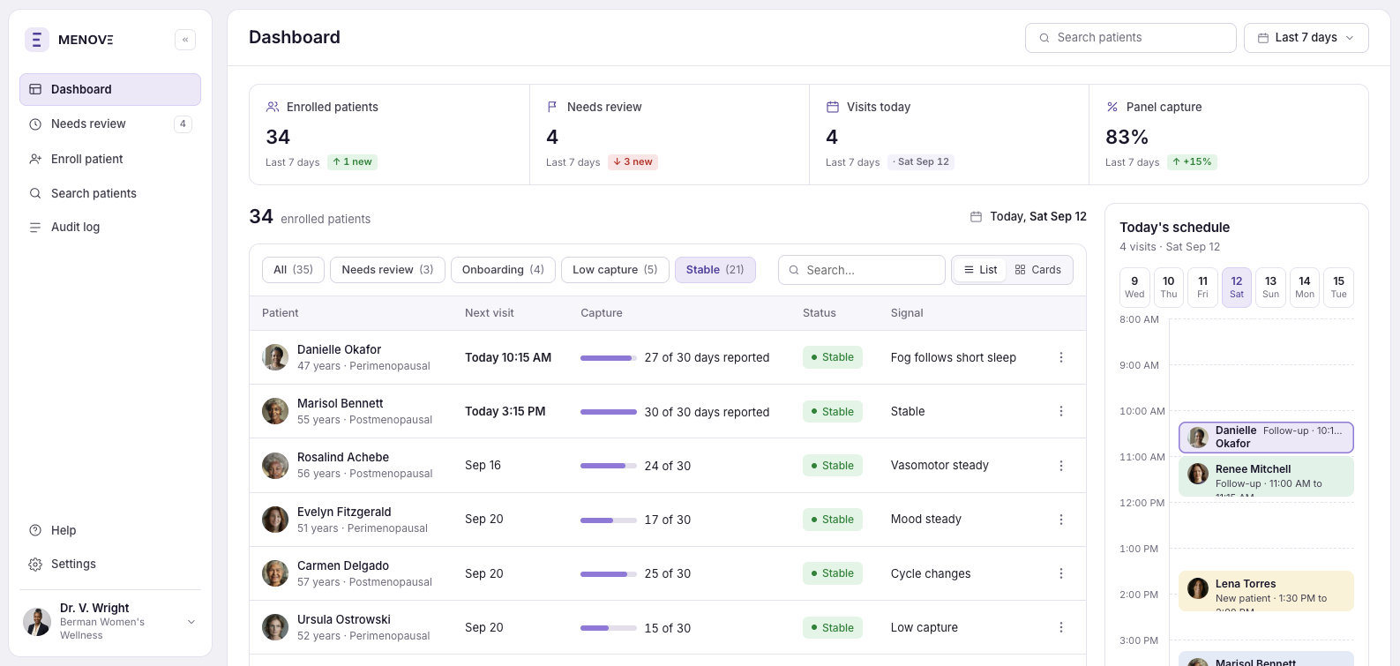
Task: Click the Panel capture percent icon
Action: tap(1112, 107)
